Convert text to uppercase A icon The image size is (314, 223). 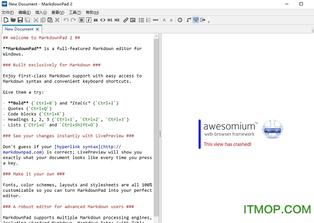pos(164,20)
